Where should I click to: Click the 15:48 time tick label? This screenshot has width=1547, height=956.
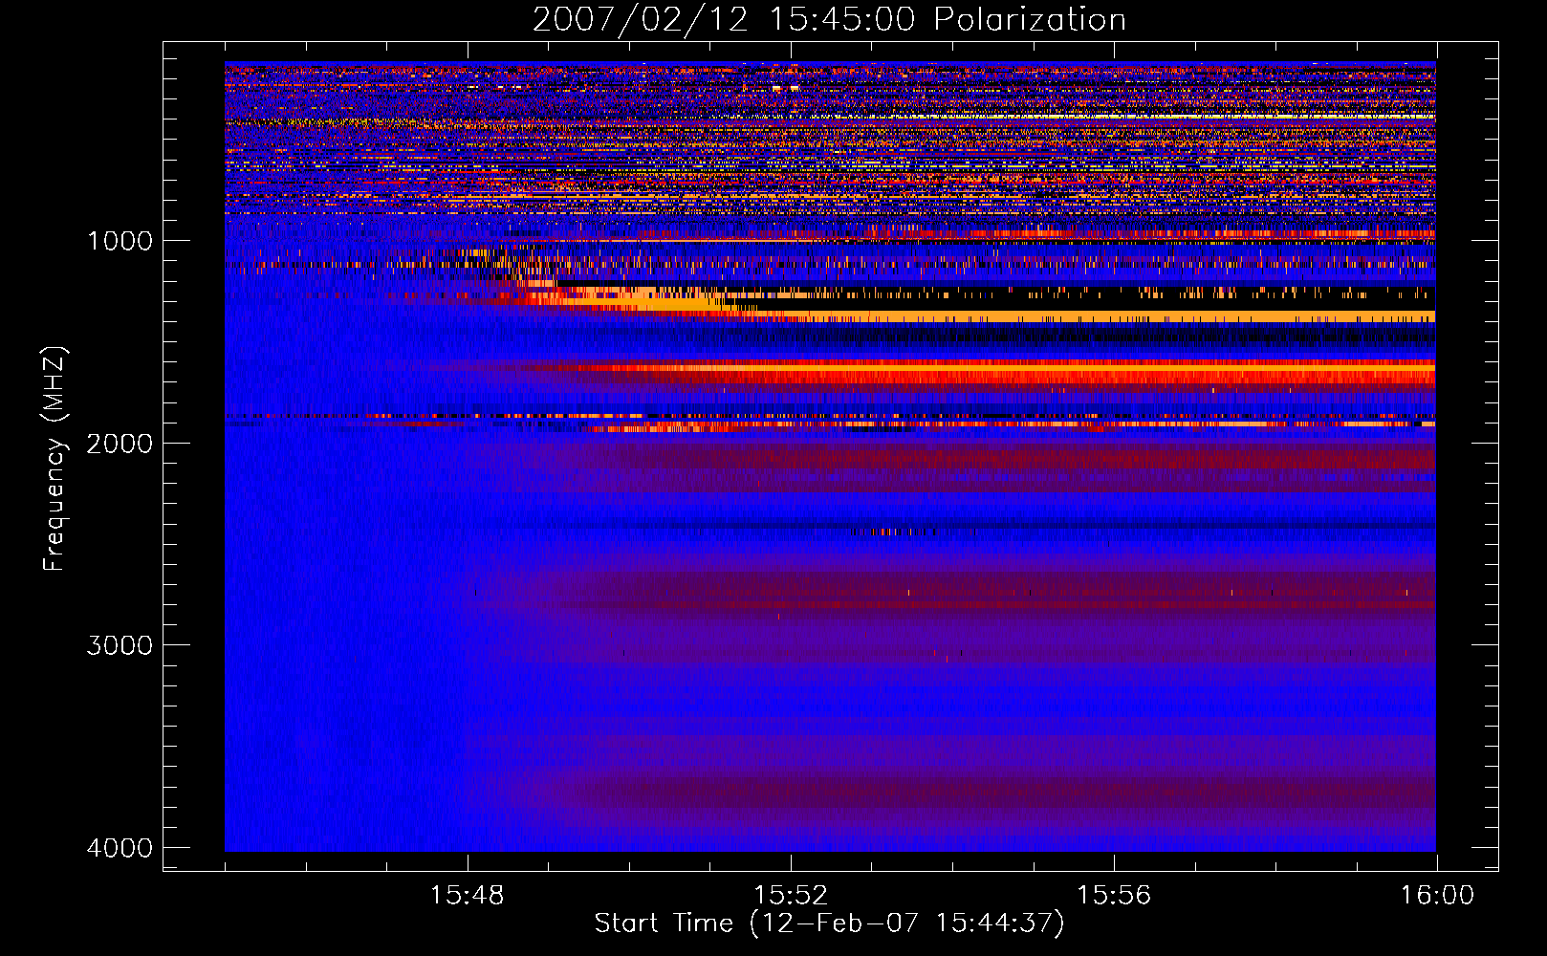click(x=468, y=896)
